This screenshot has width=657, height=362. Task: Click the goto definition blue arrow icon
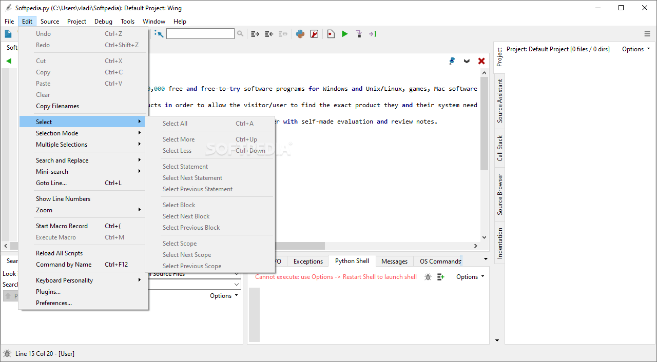(159, 34)
